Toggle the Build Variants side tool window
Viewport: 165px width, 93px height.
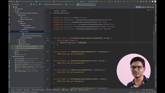click(x=9, y=74)
